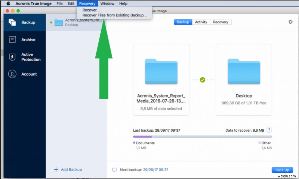Open the Apple menu

coord(8,3)
